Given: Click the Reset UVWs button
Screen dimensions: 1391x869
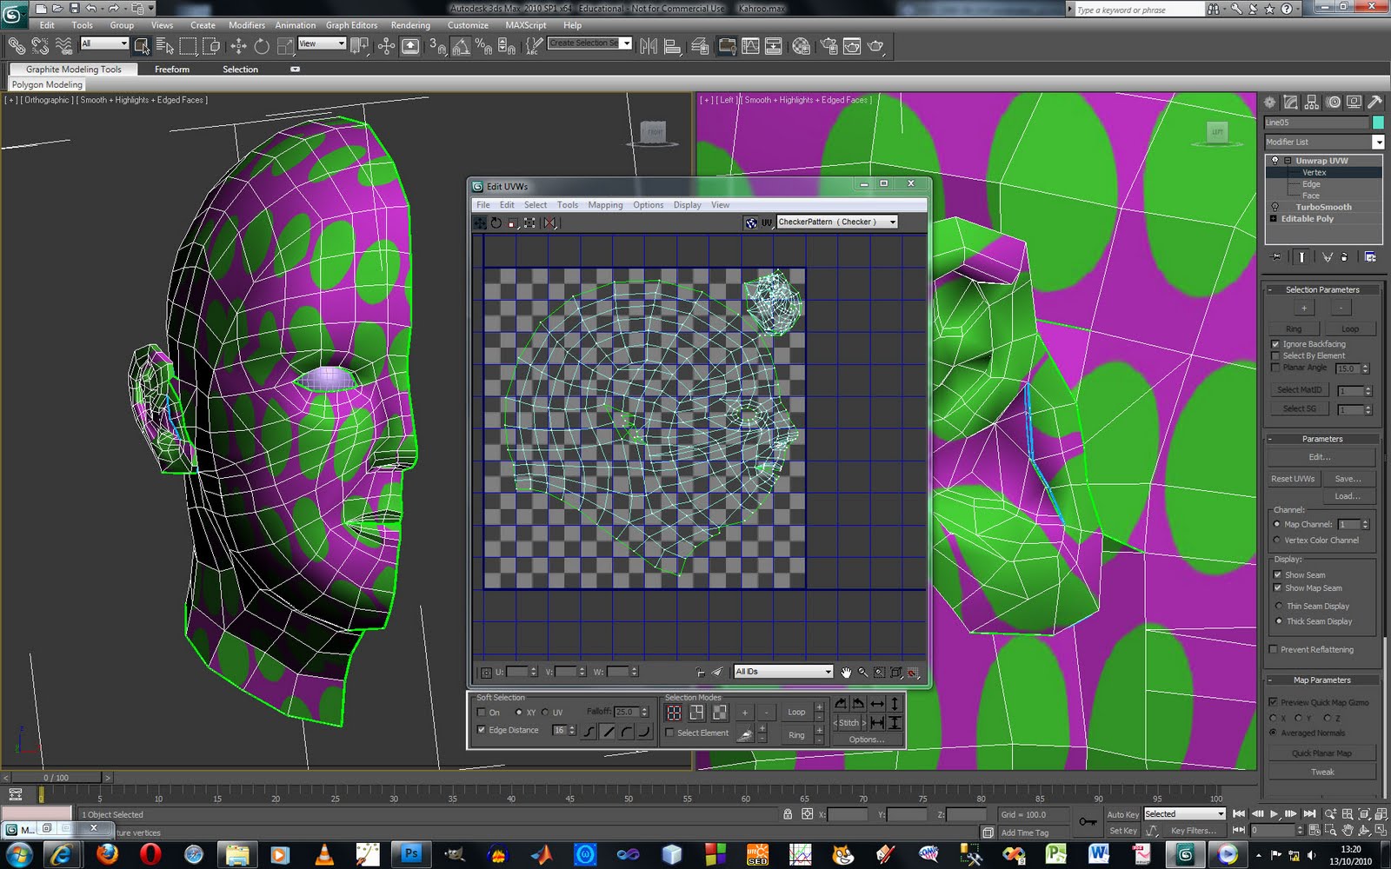Looking at the screenshot, I should (x=1293, y=478).
